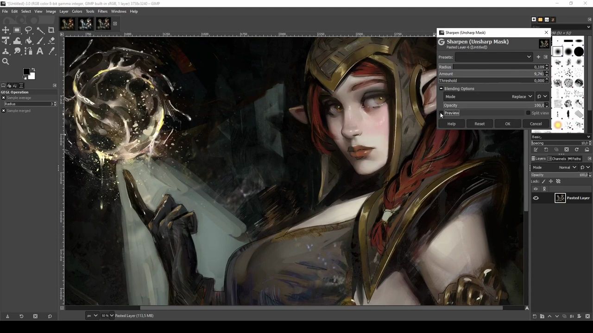Switch to the Paths tab
The image size is (593, 333).
click(x=574, y=159)
